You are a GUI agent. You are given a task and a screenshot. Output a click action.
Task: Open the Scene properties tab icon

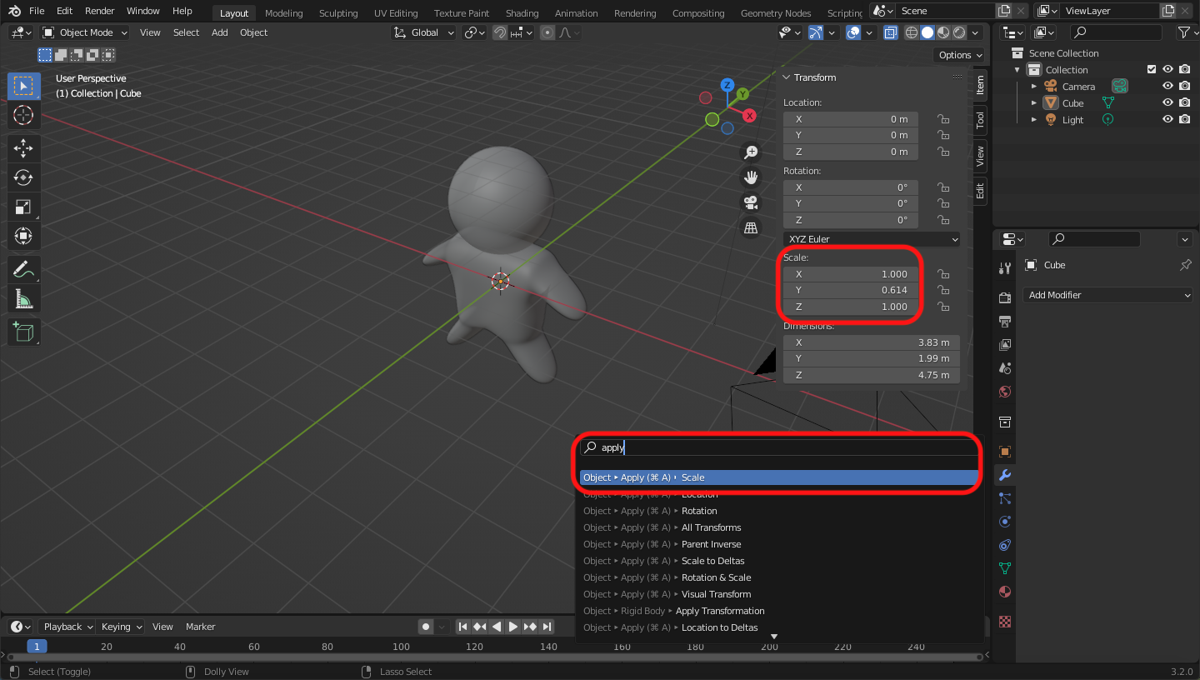[1005, 367]
